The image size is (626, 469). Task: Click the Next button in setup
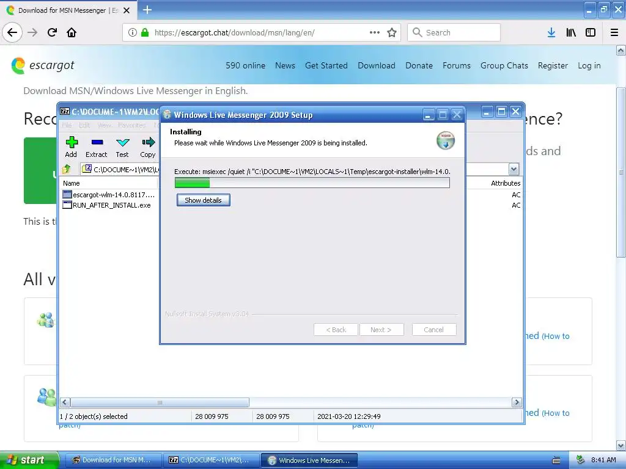click(x=381, y=329)
